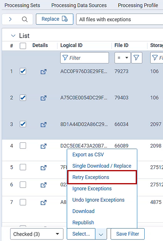Click File ID 66089 cell
The width and height of the screenshot is (163, 241).
[x=121, y=146]
